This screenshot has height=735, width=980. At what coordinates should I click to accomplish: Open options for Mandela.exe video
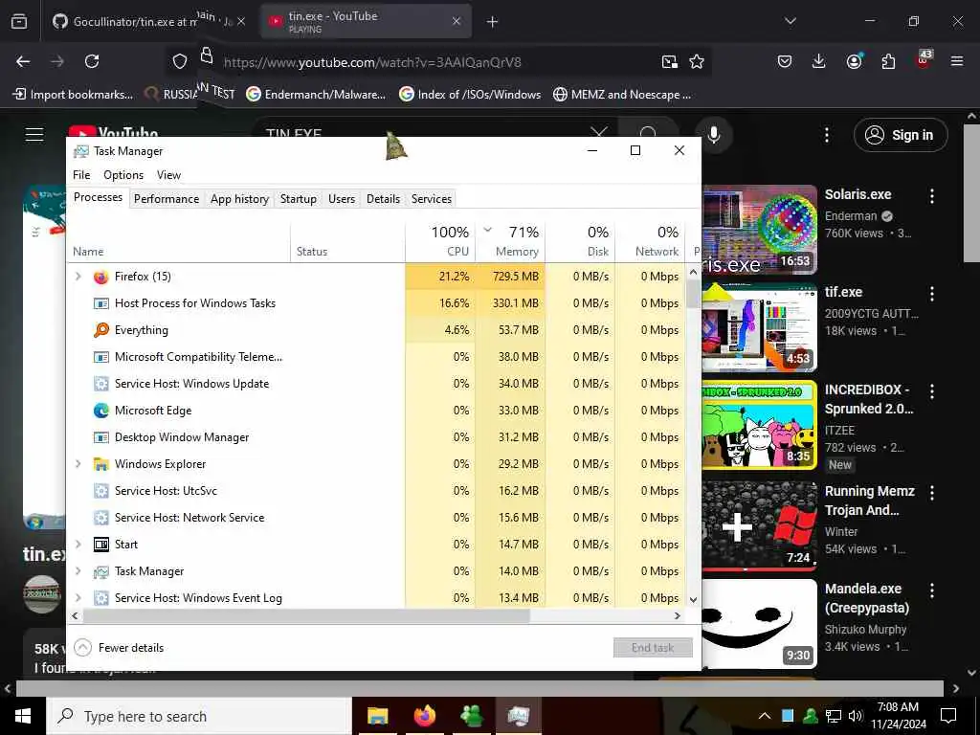pyautogui.click(x=932, y=590)
